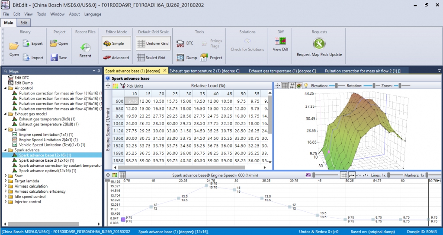443x235 pixels.
Task: Click the Export binary icon
Action: click(26, 44)
